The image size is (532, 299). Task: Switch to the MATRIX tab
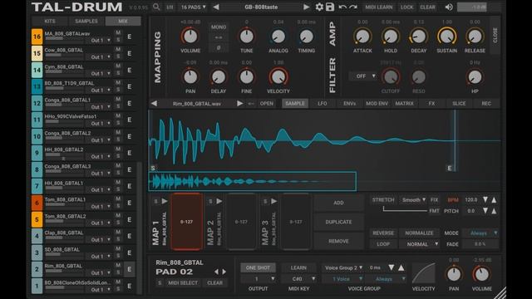click(x=404, y=103)
